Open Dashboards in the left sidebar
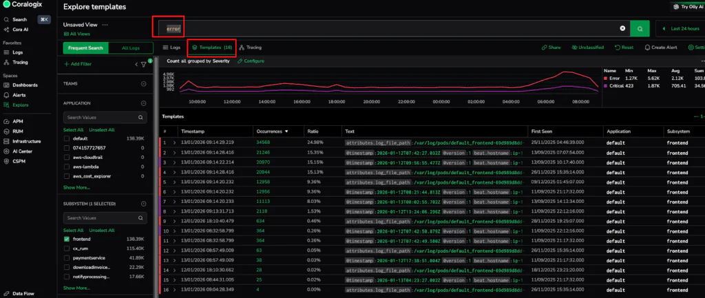 (25, 85)
